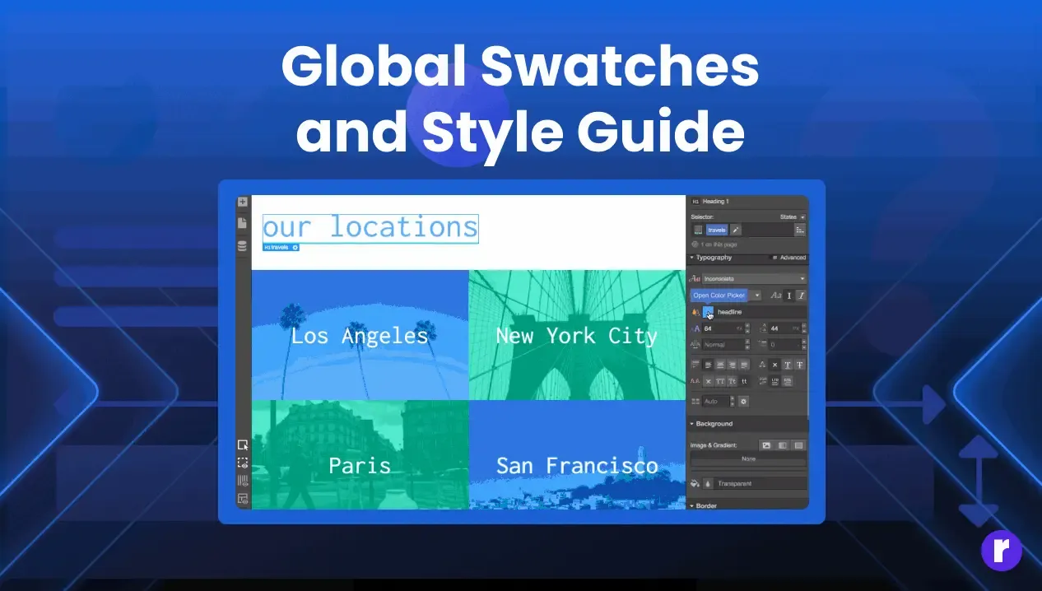This screenshot has height=591, width=1042.
Task: Apply lowercase tt transform
Action: pyautogui.click(x=744, y=381)
